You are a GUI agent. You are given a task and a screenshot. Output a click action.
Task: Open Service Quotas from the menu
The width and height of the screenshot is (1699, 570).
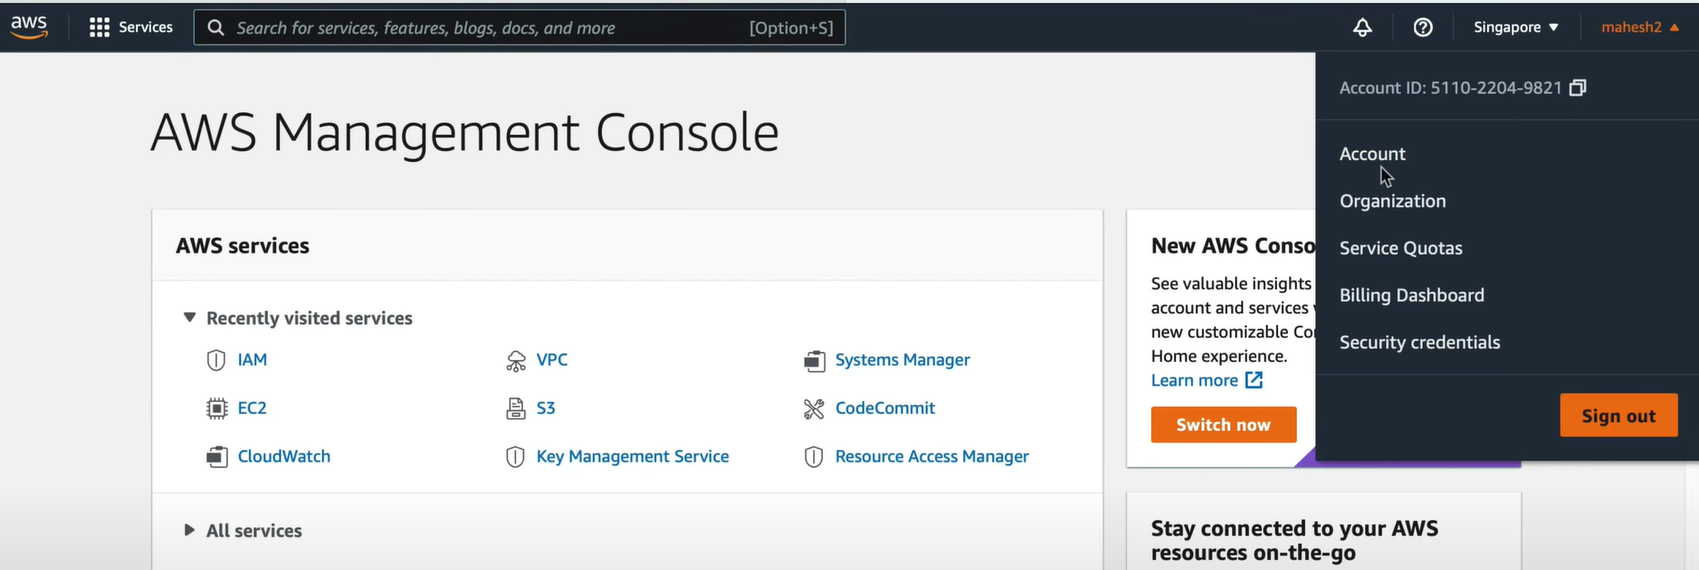click(x=1400, y=248)
